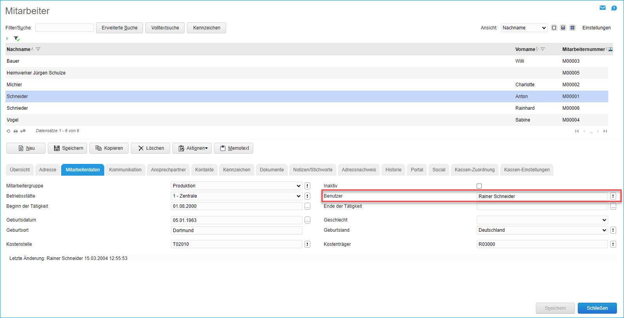Refresh the records list
The image size is (624, 318).
pos(9,131)
